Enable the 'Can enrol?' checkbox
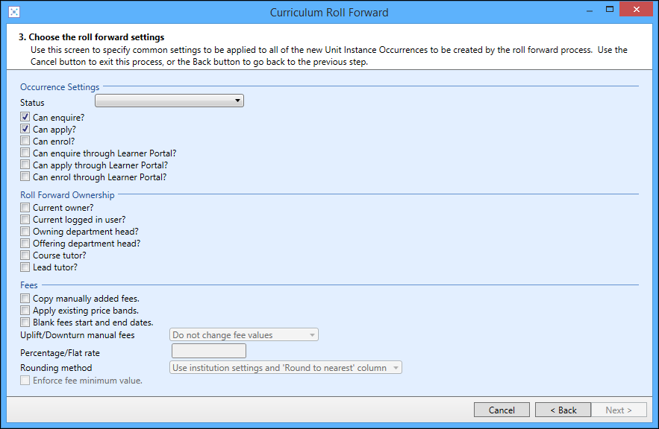Viewport: 659px width, 429px height. [25, 141]
